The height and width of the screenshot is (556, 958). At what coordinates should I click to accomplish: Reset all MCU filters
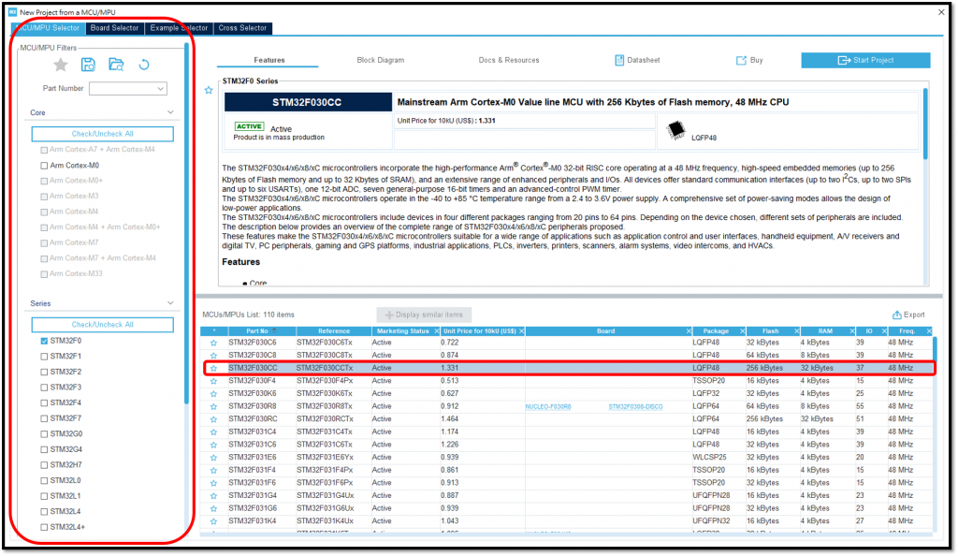click(x=144, y=65)
